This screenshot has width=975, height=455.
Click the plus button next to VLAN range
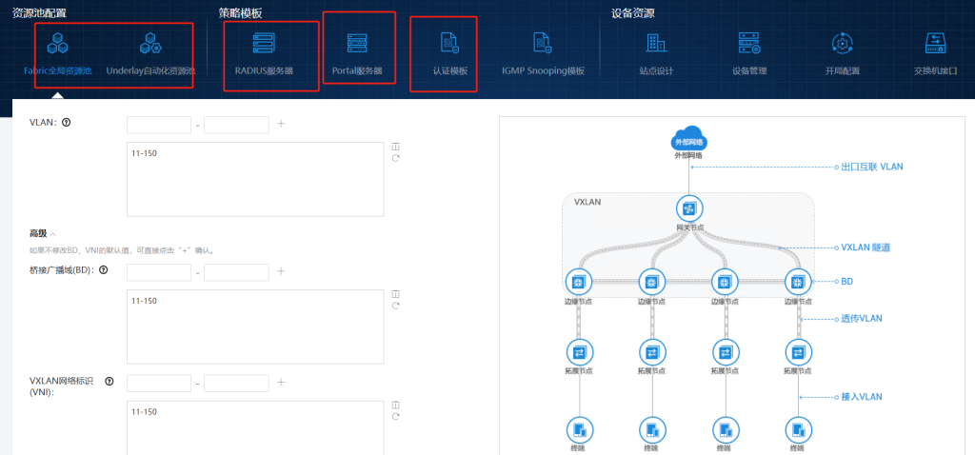pos(281,124)
